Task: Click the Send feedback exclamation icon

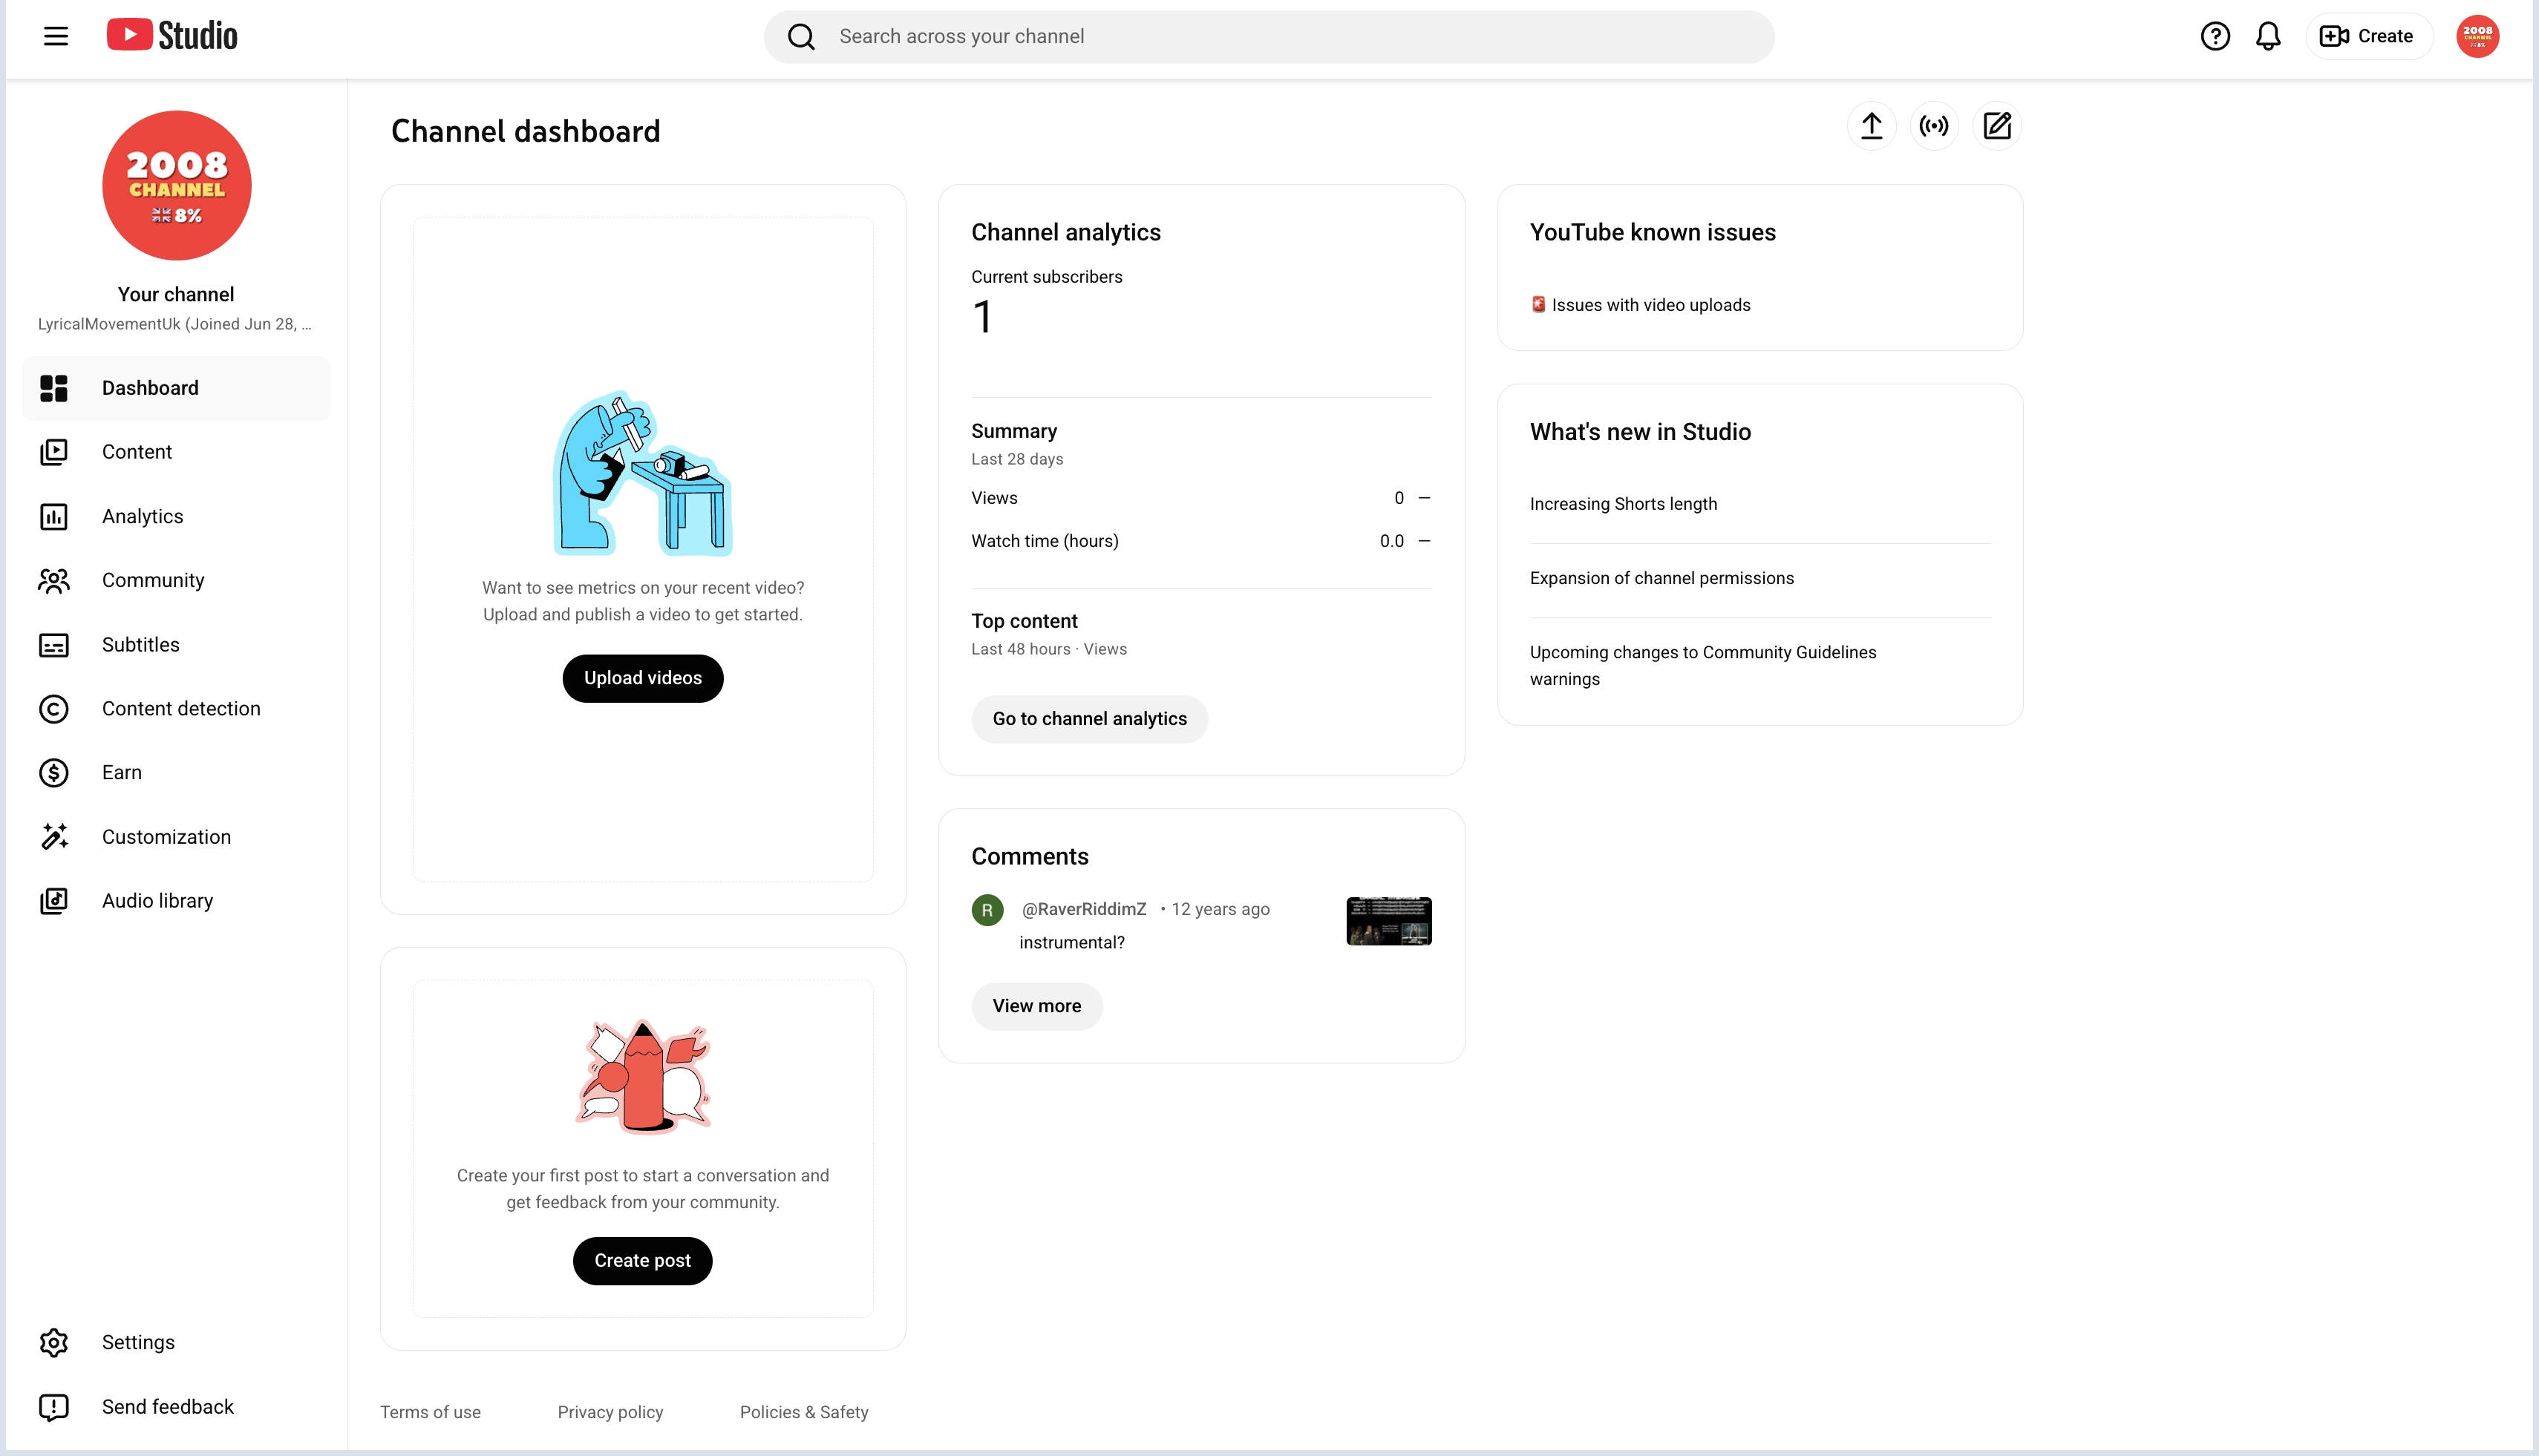Action: click(x=54, y=1407)
